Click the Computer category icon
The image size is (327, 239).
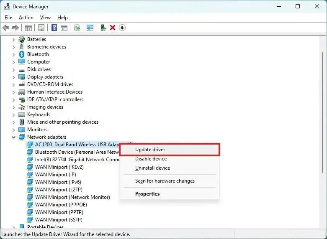tap(22, 62)
